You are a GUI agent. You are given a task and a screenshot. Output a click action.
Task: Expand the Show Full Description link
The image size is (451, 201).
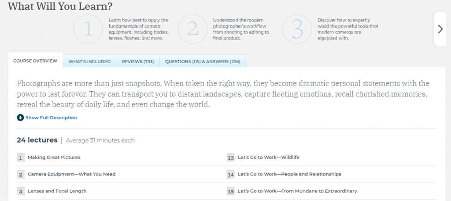(x=51, y=118)
